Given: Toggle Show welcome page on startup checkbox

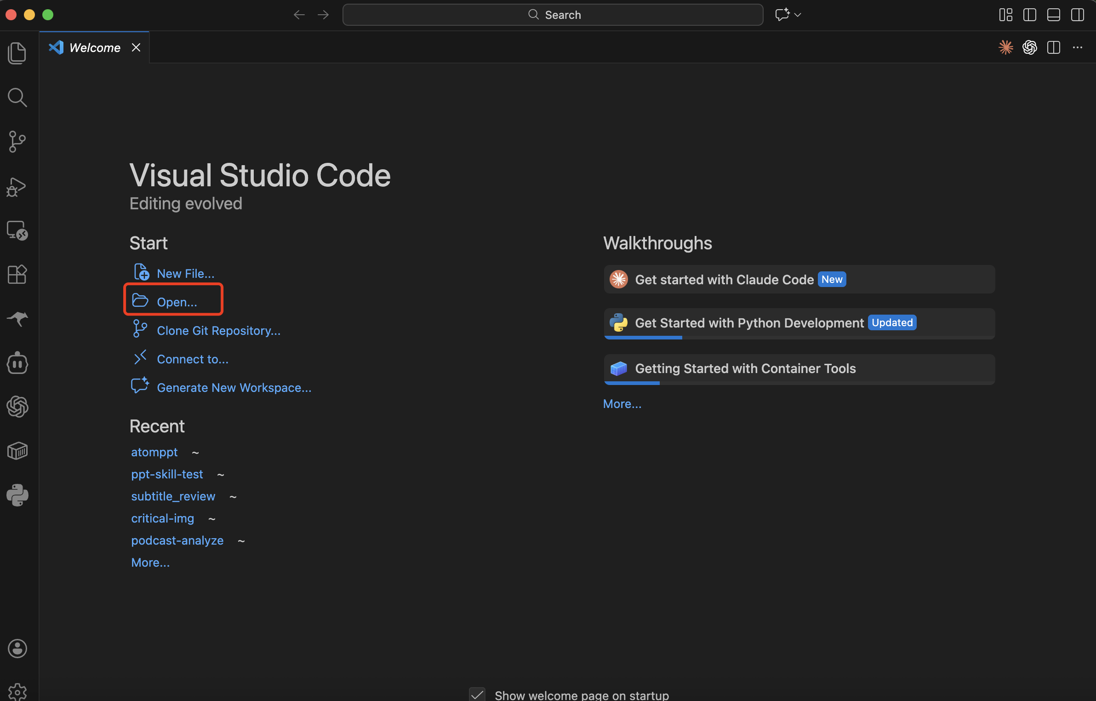Looking at the screenshot, I should [x=477, y=694].
